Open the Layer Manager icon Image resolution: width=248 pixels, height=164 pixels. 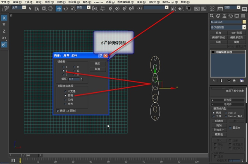pos(189,8)
